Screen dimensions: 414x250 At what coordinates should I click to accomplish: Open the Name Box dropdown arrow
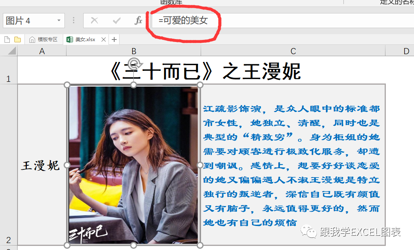[59, 20]
